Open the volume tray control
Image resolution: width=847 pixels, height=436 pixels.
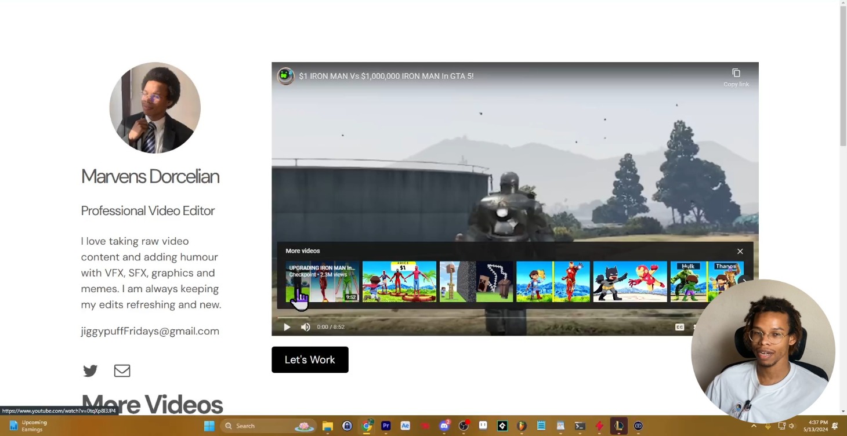click(792, 426)
